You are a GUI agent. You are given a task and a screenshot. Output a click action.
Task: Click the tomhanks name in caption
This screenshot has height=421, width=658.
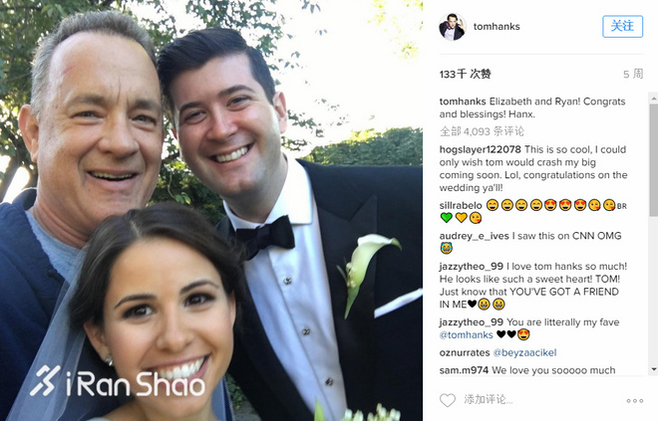[x=463, y=102]
